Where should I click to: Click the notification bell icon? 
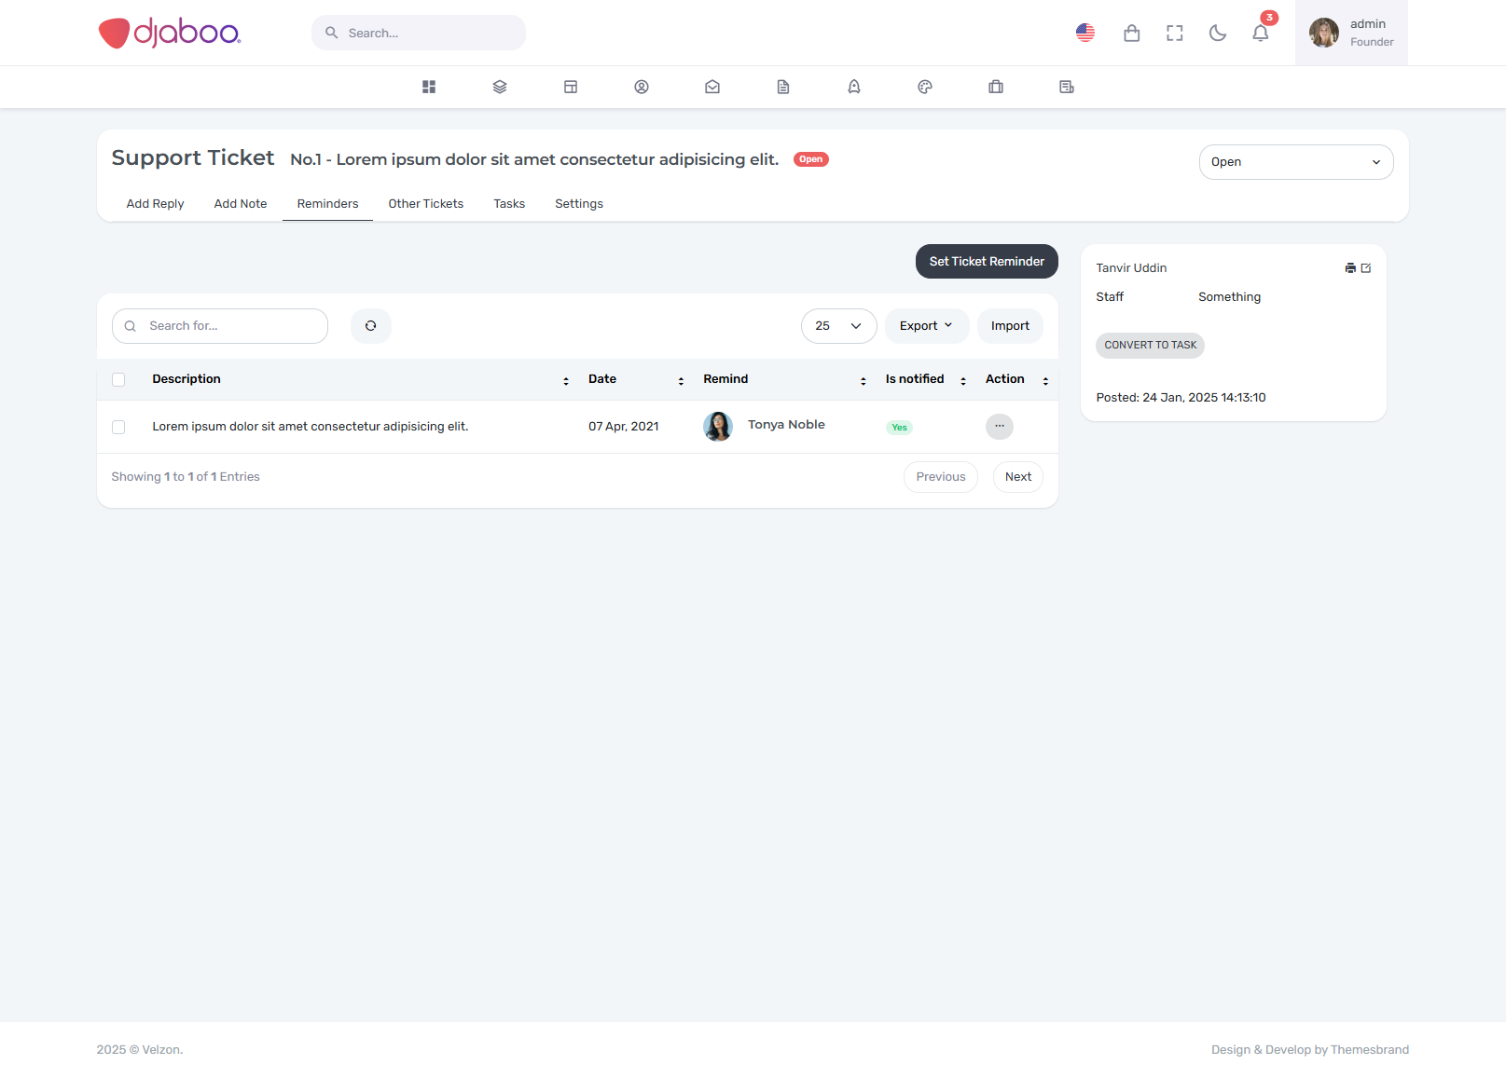coord(1260,34)
